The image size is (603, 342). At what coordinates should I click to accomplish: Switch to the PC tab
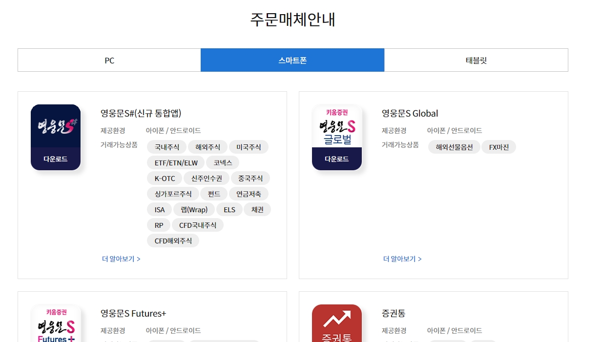109,60
